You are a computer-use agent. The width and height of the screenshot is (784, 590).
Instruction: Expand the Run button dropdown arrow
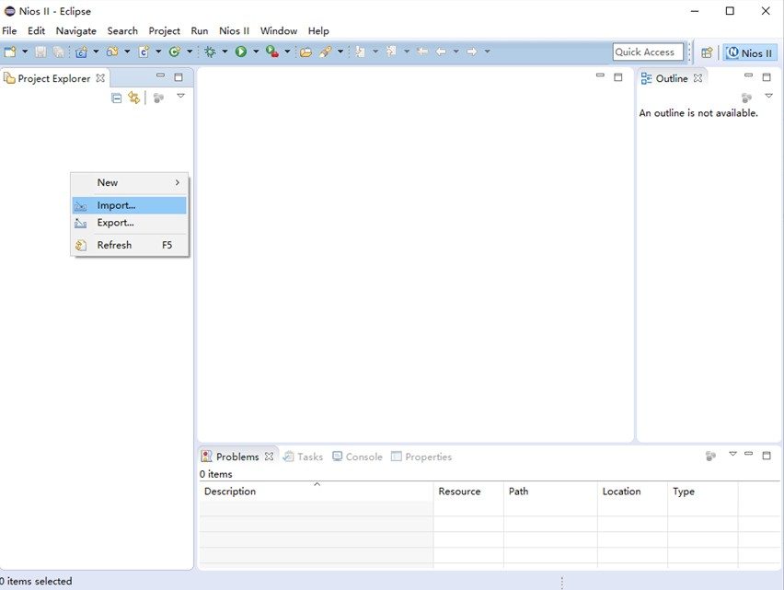coord(255,52)
